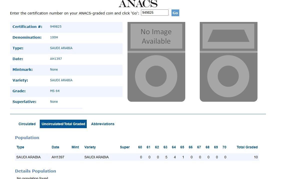
Task: Click the 63 grade column header
Action: 165,147
